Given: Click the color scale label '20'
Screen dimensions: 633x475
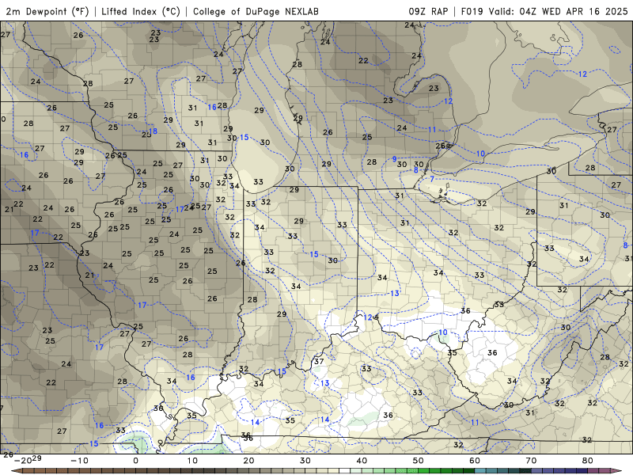Looking at the screenshot, I should (x=248, y=461).
